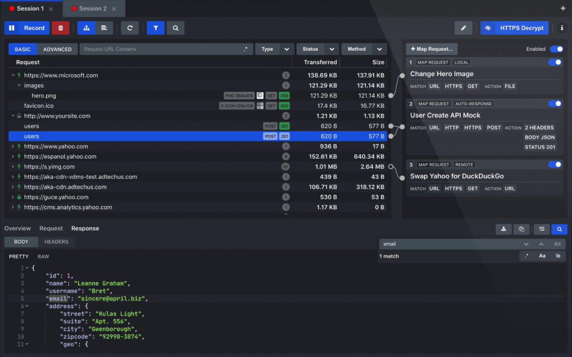Viewport: 572px width, 357px height.
Task: Switch to the Session 1 tab
Action: (x=31, y=9)
